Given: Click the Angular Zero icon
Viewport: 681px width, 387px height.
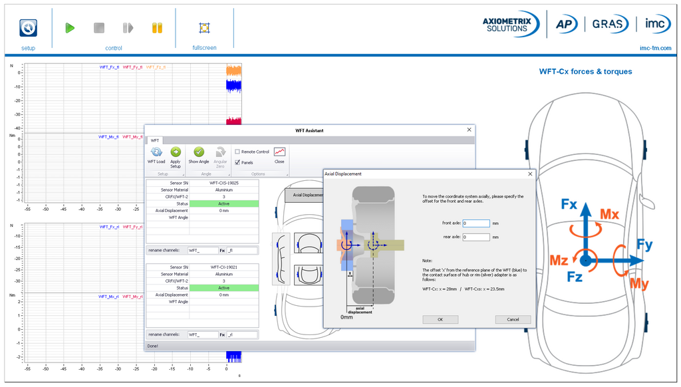Looking at the screenshot, I should pos(220,152).
